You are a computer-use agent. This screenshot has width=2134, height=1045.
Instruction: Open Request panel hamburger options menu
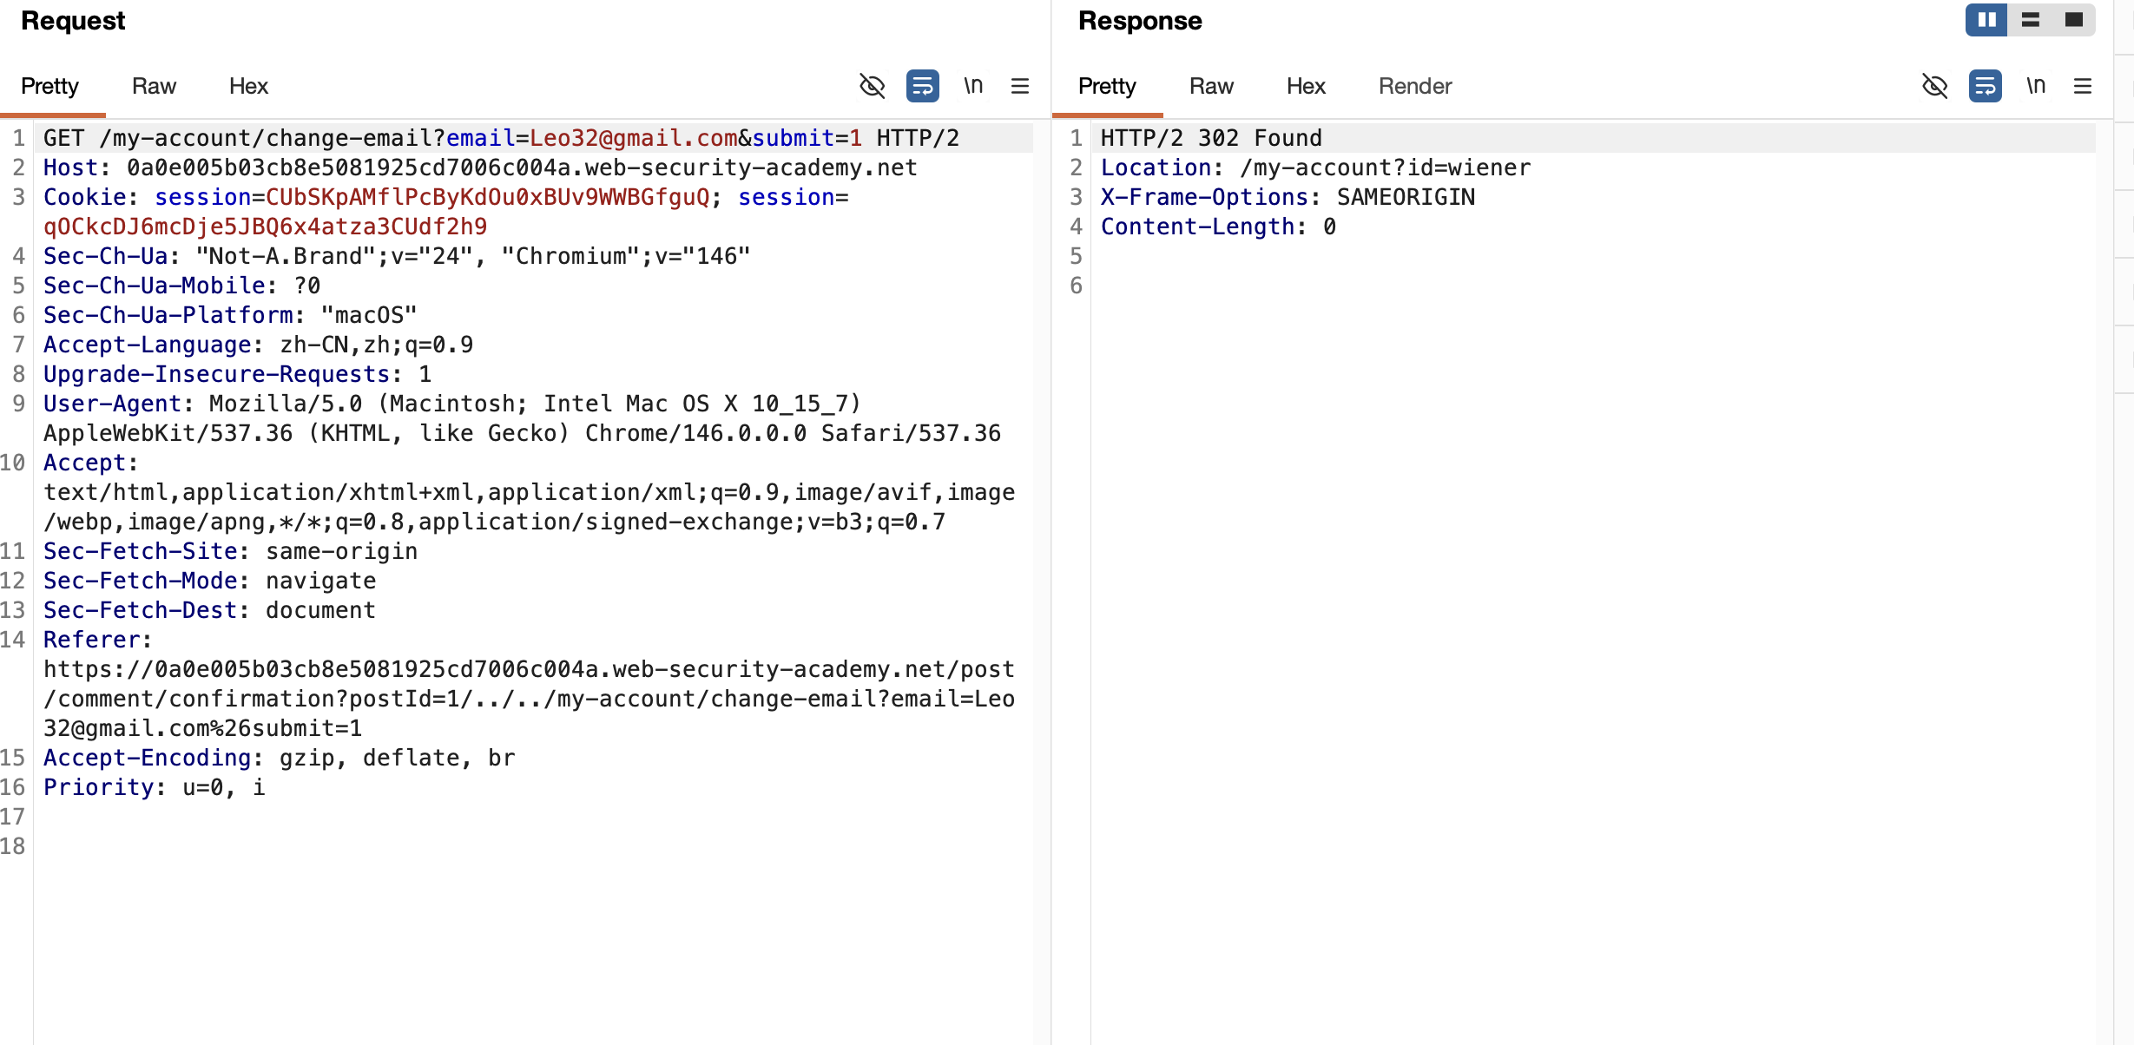[1020, 86]
